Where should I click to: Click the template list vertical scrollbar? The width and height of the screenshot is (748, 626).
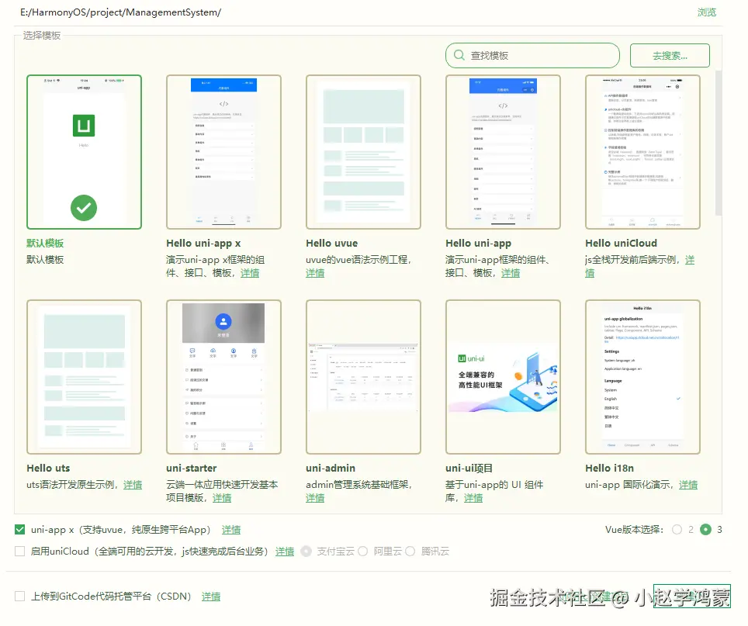[x=719, y=143]
